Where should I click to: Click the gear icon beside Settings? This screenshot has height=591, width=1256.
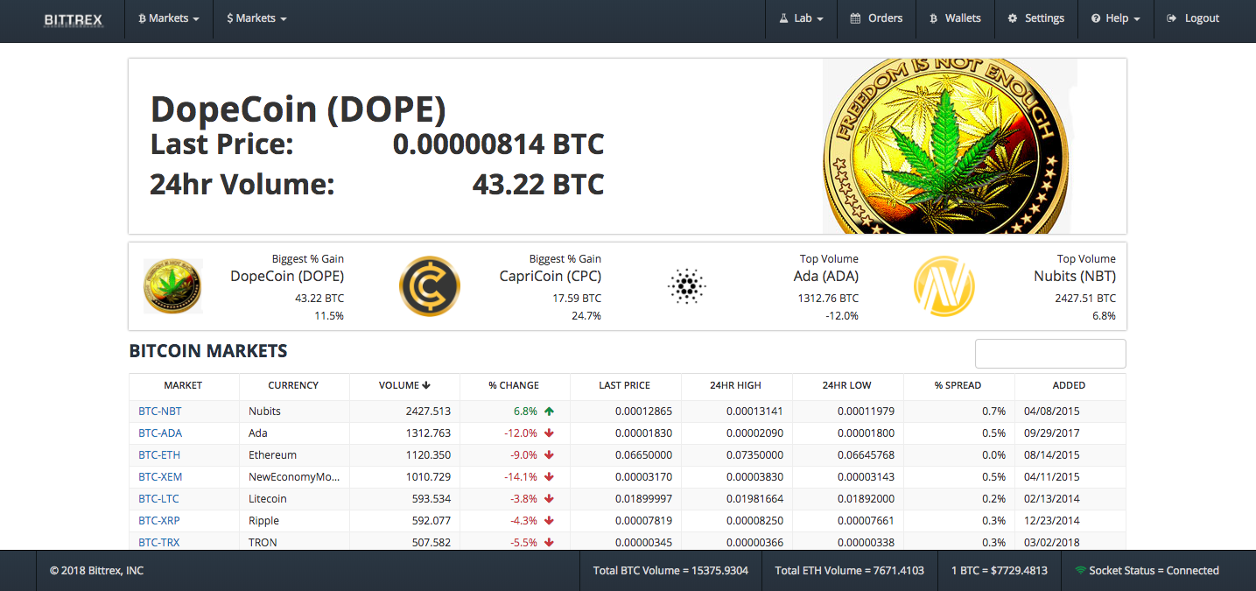click(1013, 18)
